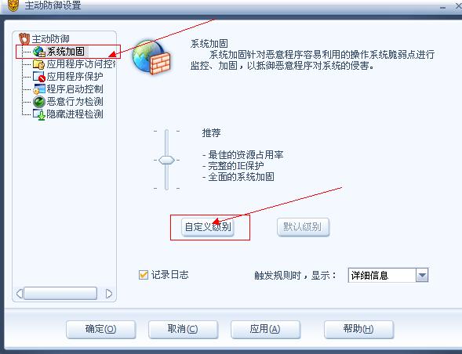Image resolution: width=462 pixels, height=354 pixels.
Task: Click the 隐藏进程检测 download arrow icon
Action: 39,114
